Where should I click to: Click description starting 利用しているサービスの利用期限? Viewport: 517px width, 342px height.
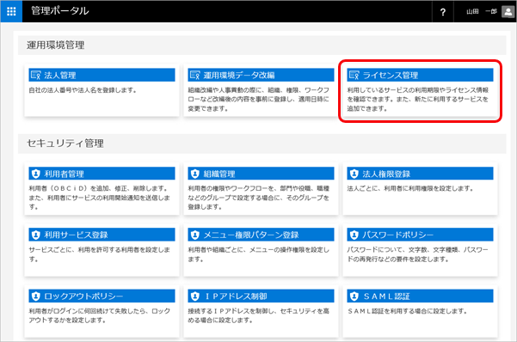[x=418, y=99]
